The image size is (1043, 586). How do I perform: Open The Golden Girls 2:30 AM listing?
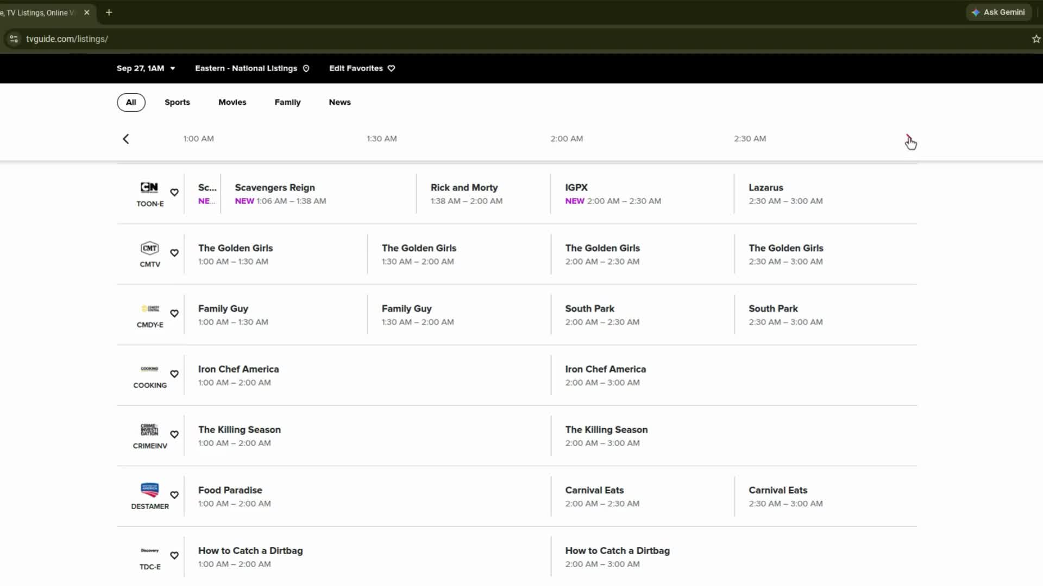(x=826, y=254)
